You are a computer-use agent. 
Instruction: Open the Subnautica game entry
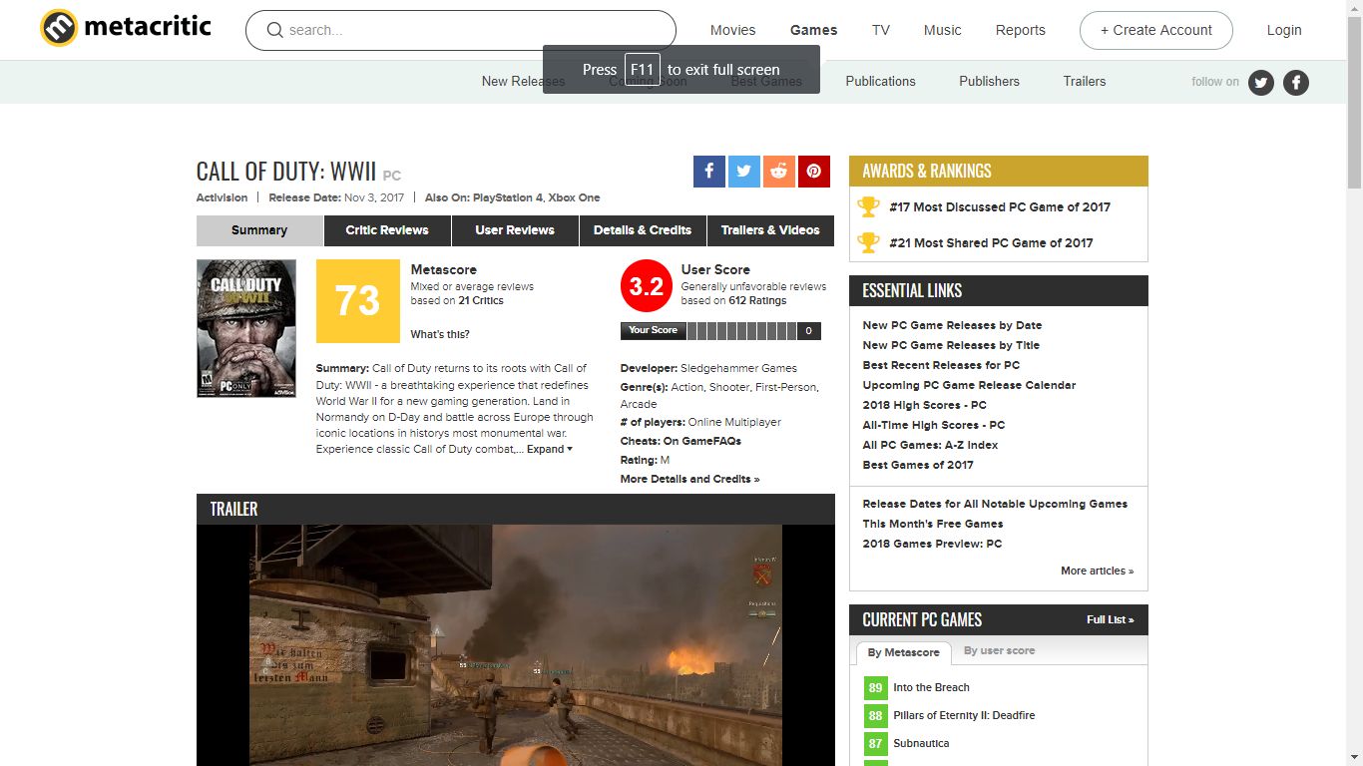[x=921, y=743]
